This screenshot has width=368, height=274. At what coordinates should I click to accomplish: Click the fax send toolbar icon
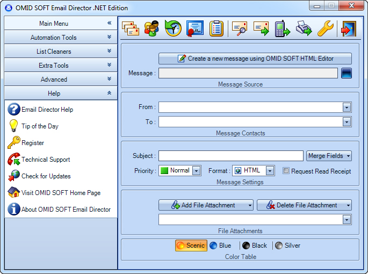pyautogui.click(x=304, y=28)
